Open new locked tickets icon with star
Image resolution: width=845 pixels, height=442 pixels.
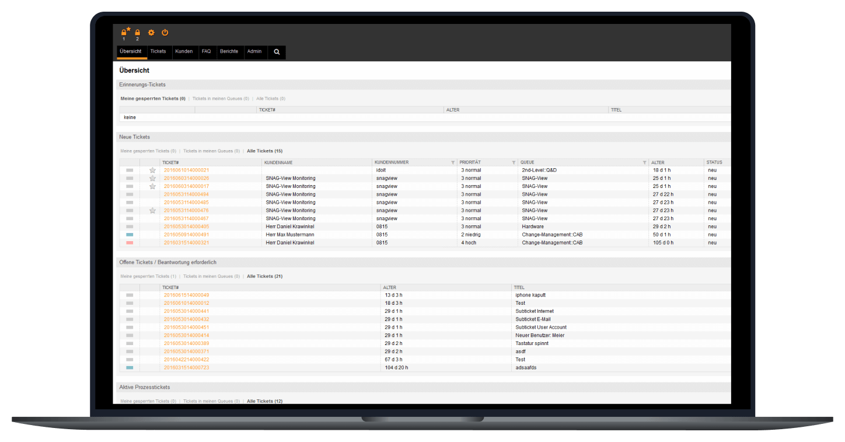click(x=125, y=32)
